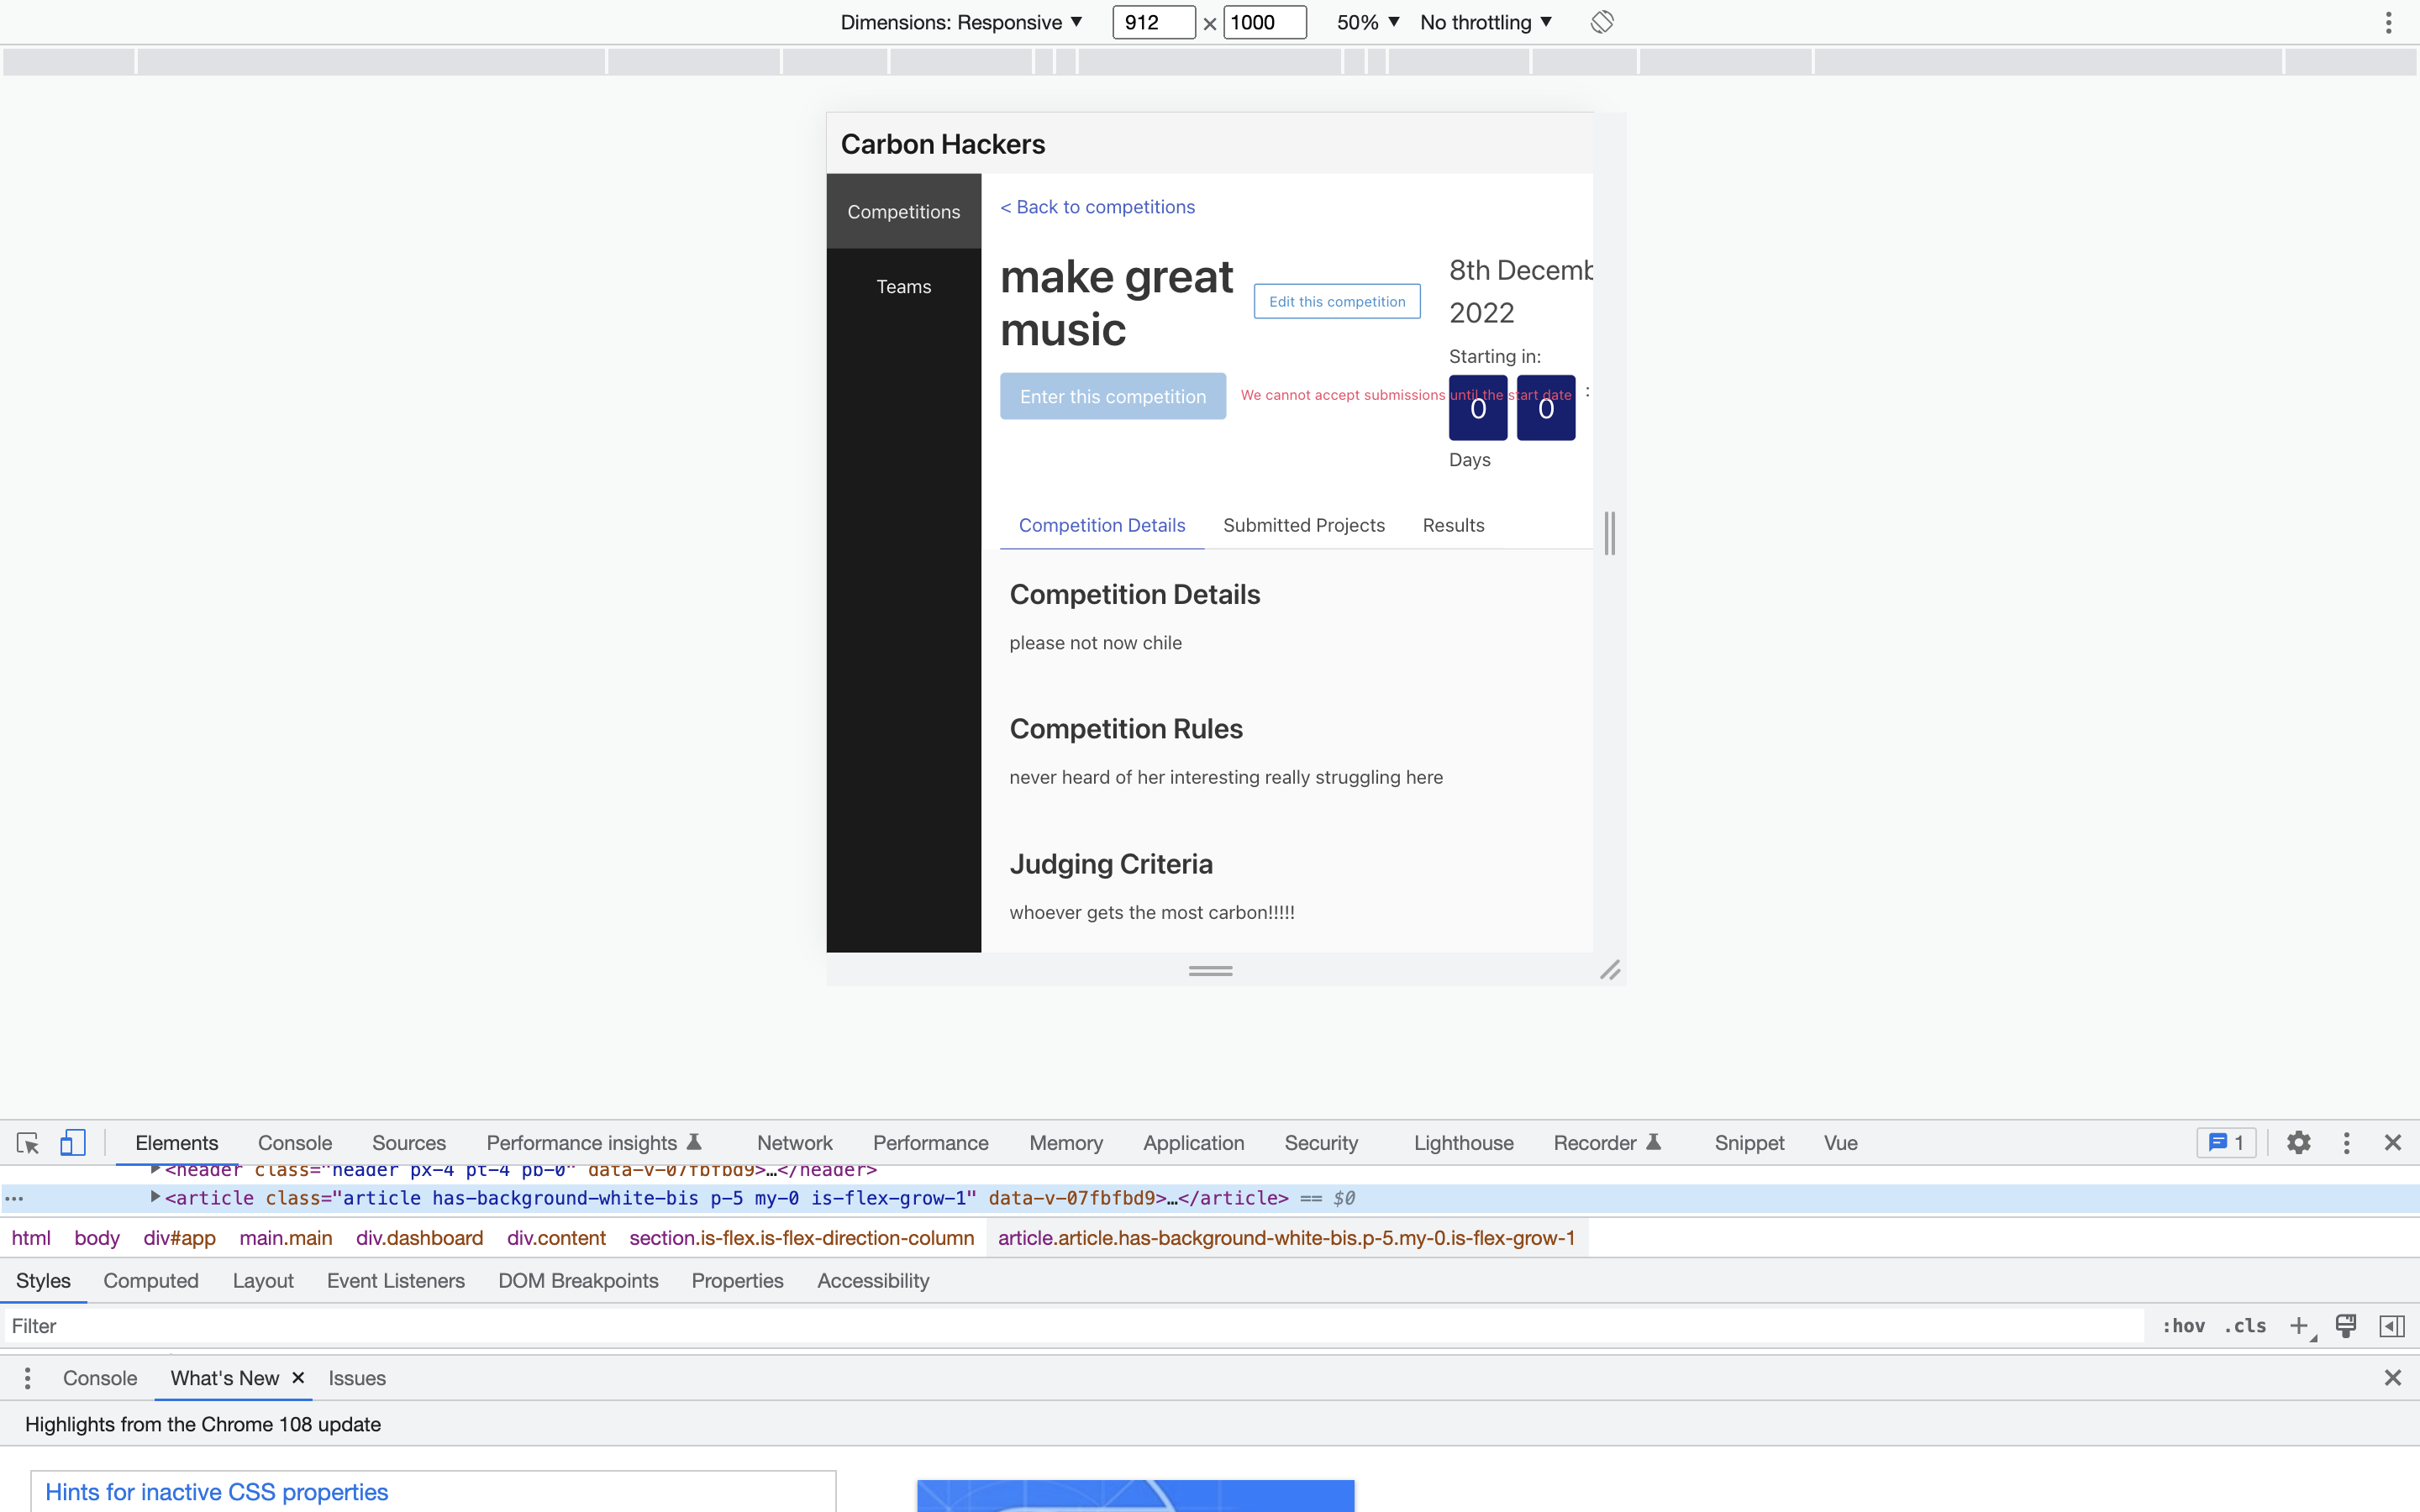This screenshot has height=1512, width=2420.
Task: Select the inspect element tool
Action: 25,1142
